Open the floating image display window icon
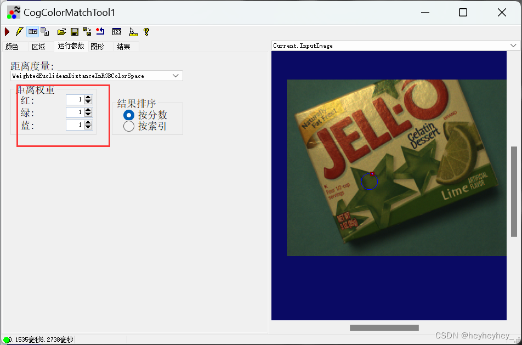Viewport: 522px width, 345px height. pyautogui.click(x=45, y=32)
